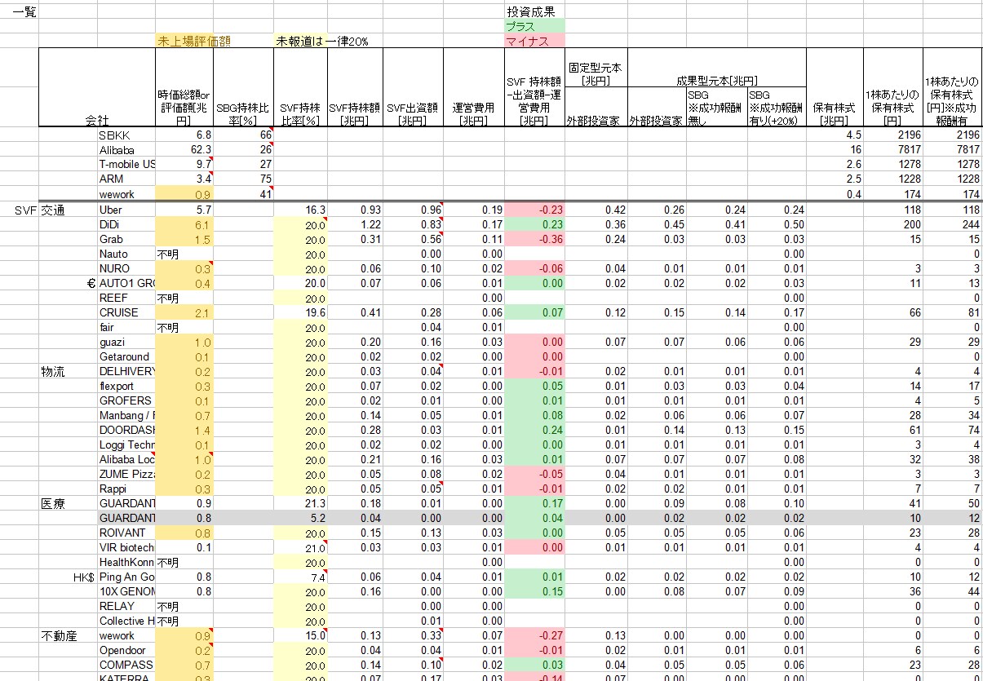Click the REEF company cell
This screenshot has width=983, height=681.
point(126,298)
